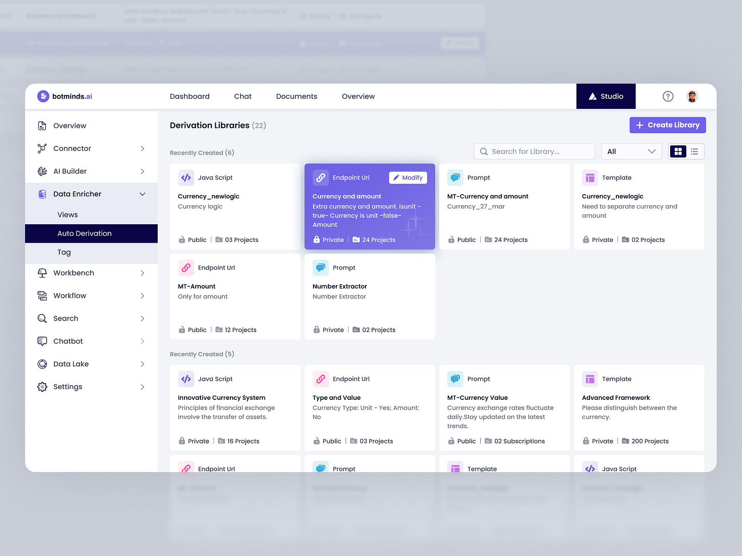
Task: Click the profile avatar picture
Action: [x=692, y=96]
